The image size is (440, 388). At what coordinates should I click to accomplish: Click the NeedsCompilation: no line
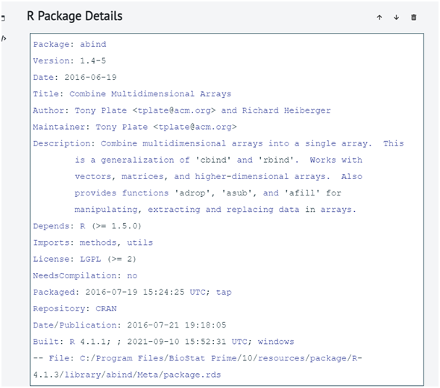85,275
